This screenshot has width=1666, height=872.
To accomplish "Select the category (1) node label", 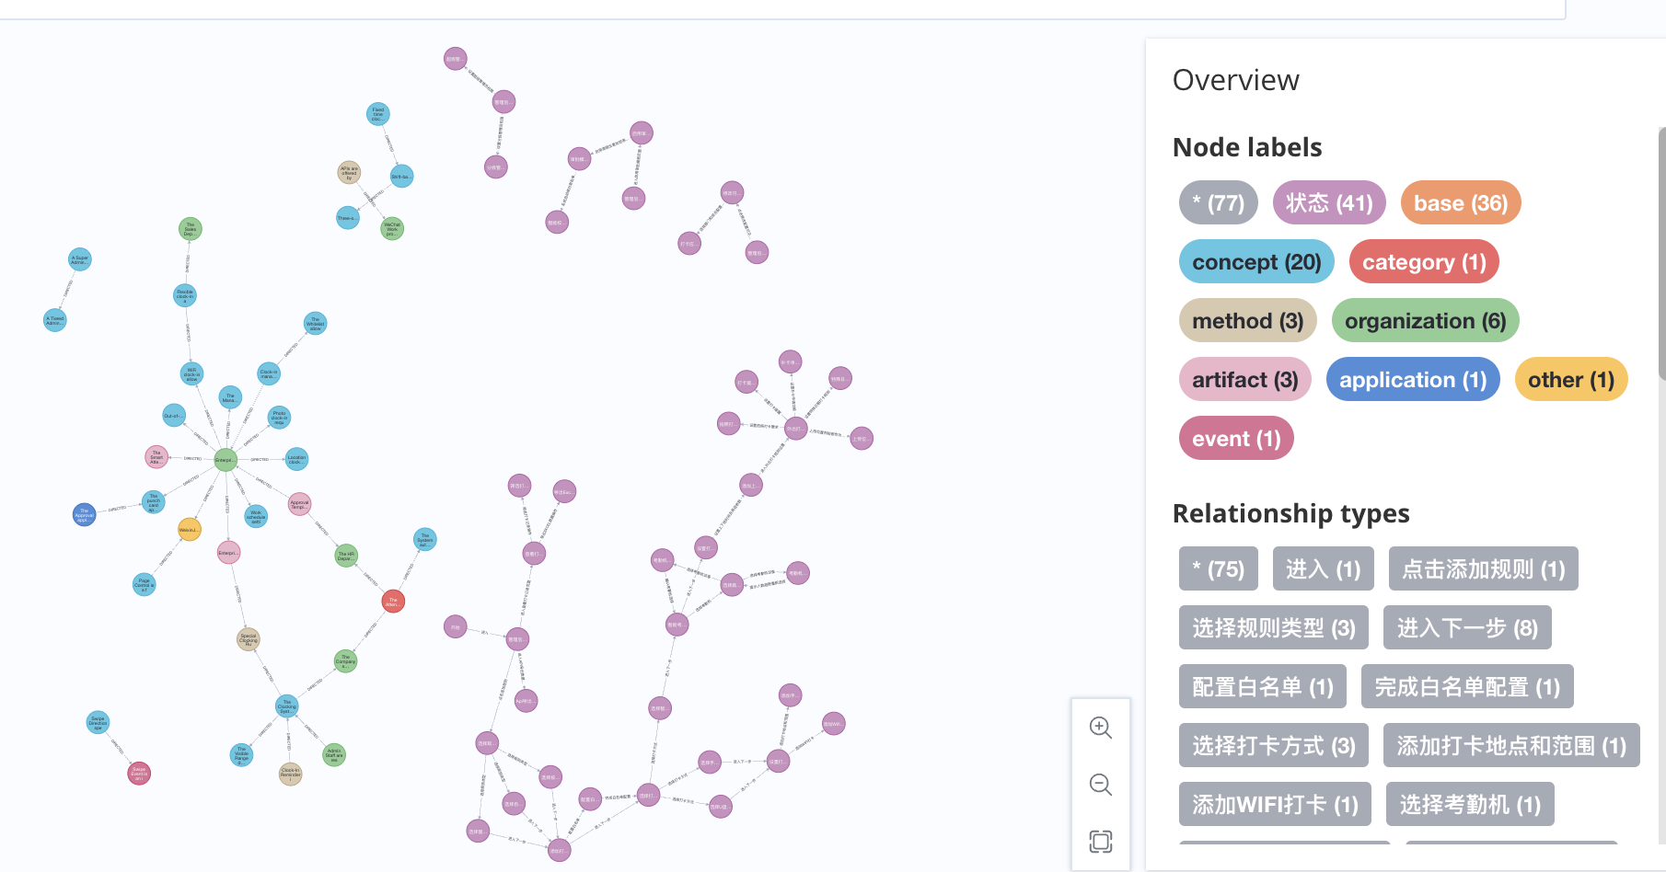I will point(1423,262).
